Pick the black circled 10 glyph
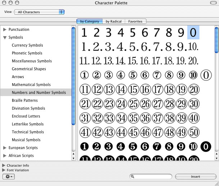The width and height of the screenshot is (219, 186). pyautogui.click(x=193, y=147)
